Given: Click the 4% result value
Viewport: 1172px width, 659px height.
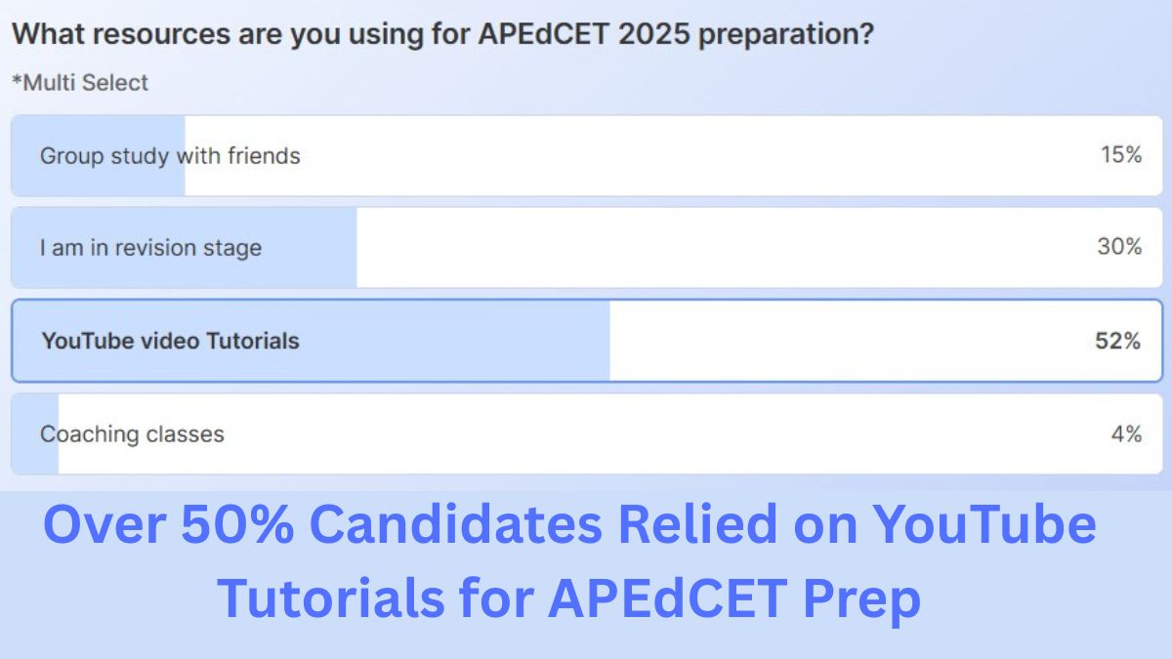Looking at the screenshot, I should tap(1126, 434).
